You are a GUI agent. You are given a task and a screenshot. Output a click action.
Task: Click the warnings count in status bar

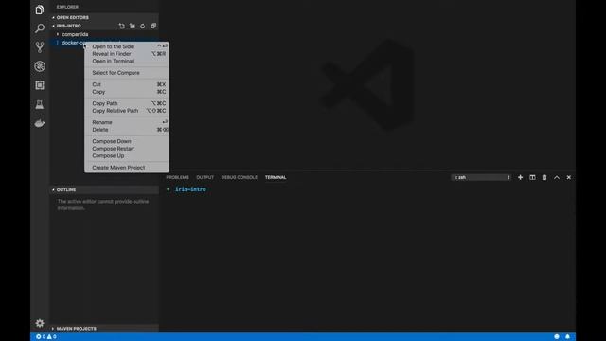(x=52, y=337)
